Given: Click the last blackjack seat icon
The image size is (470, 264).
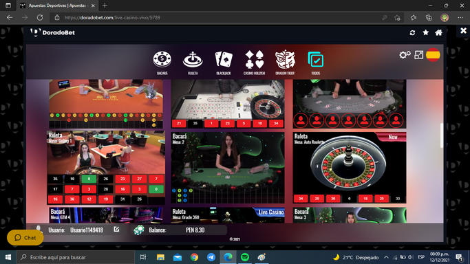Looking at the screenshot, I should click(396, 120).
